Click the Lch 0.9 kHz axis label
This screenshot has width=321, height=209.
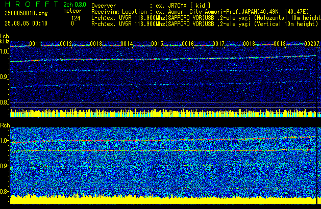(x=4, y=77)
